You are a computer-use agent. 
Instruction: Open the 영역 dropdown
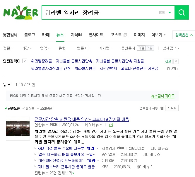tap(45, 48)
